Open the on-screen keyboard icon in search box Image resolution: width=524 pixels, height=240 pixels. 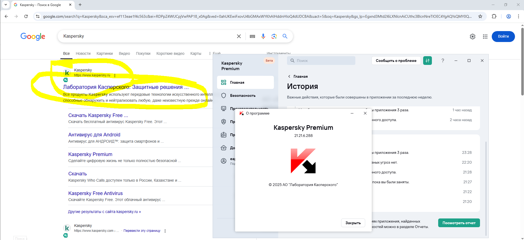(x=252, y=36)
